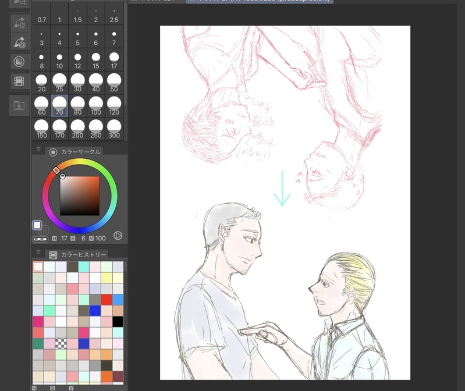Choose the 40 brush size preset

pyautogui.click(x=96, y=83)
